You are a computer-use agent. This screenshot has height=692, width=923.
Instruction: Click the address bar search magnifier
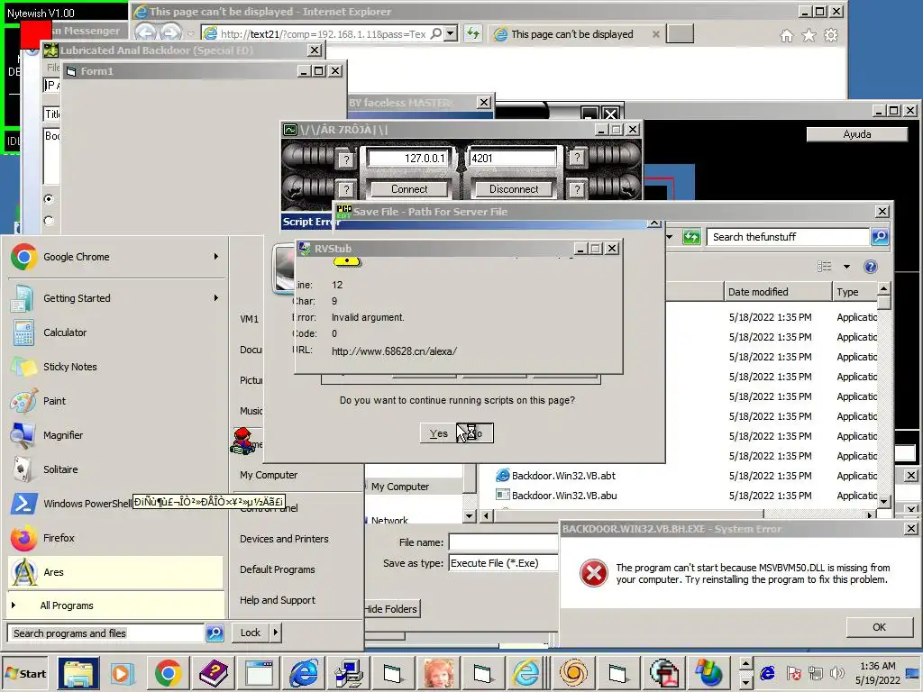pos(435,33)
